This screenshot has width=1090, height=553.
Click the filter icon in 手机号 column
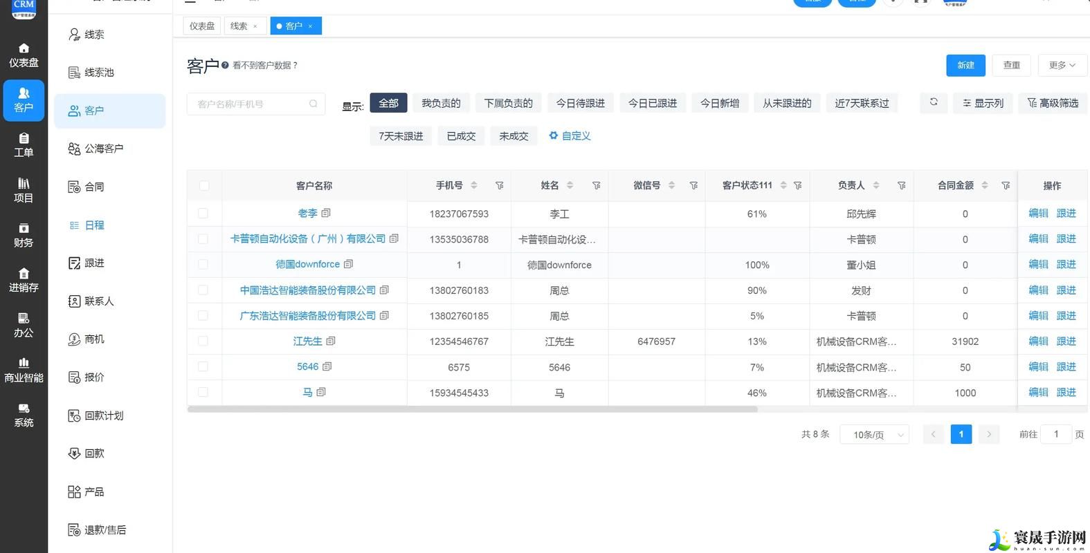point(499,185)
